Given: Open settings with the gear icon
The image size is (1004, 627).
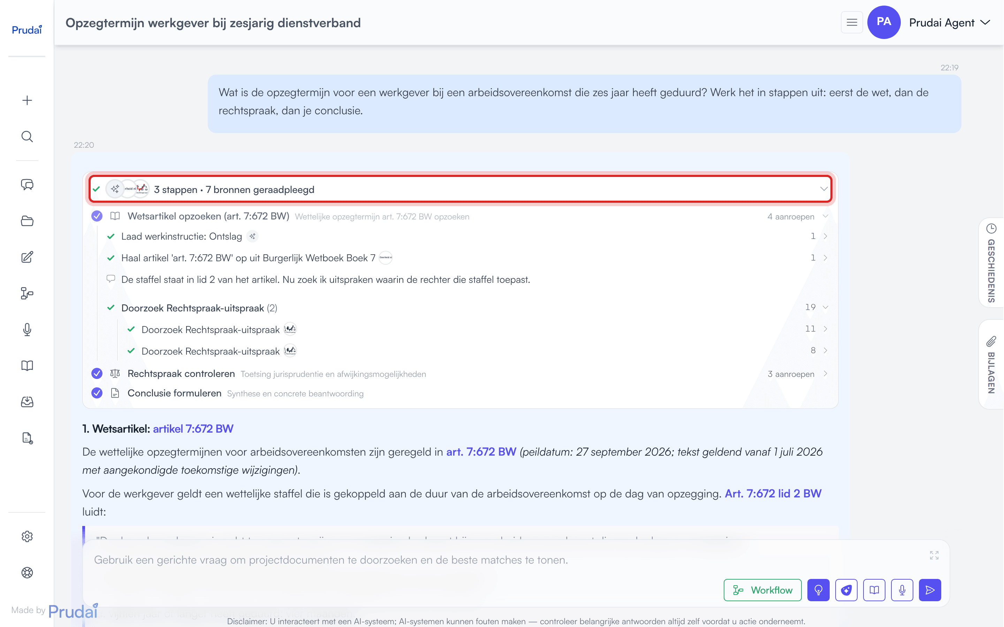Looking at the screenshot, I should [27, 536].
